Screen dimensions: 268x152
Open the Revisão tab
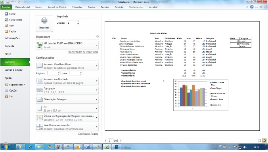click(105, 7)
